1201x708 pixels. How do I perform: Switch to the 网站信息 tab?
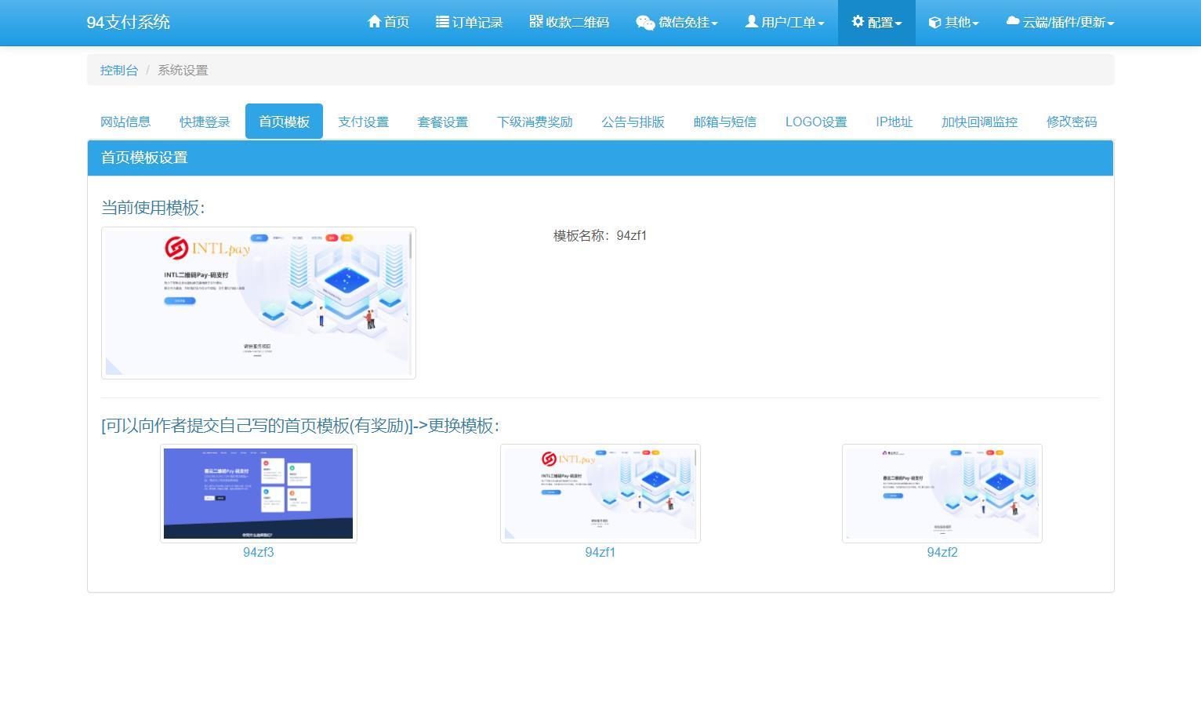(x=125, y=122)
